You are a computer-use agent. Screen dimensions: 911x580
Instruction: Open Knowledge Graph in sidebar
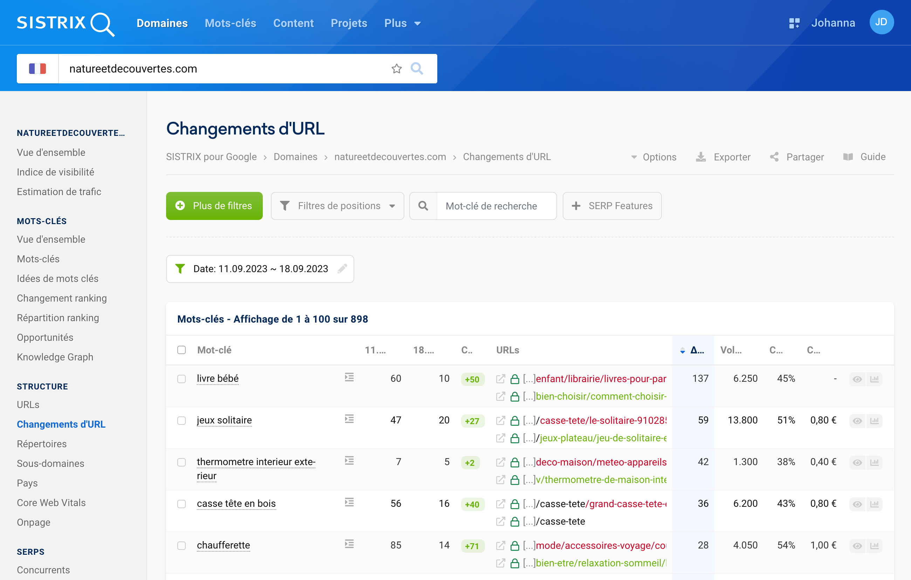pos(55,357)
